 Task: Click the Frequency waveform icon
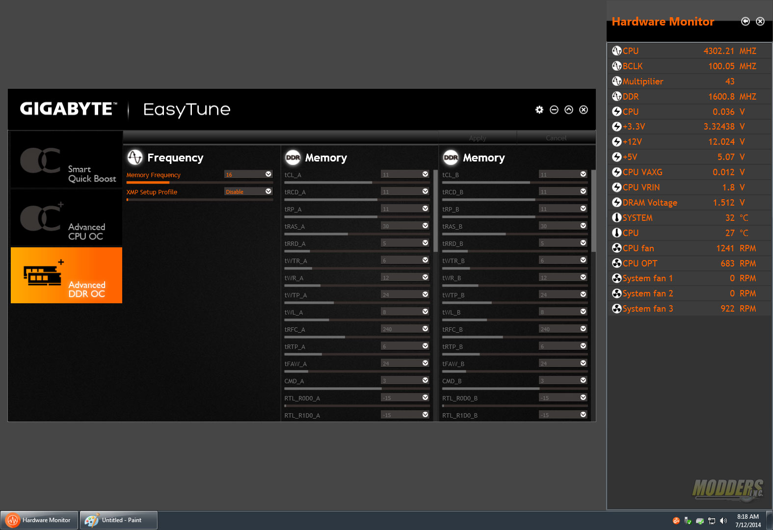[x=135, y=157]
